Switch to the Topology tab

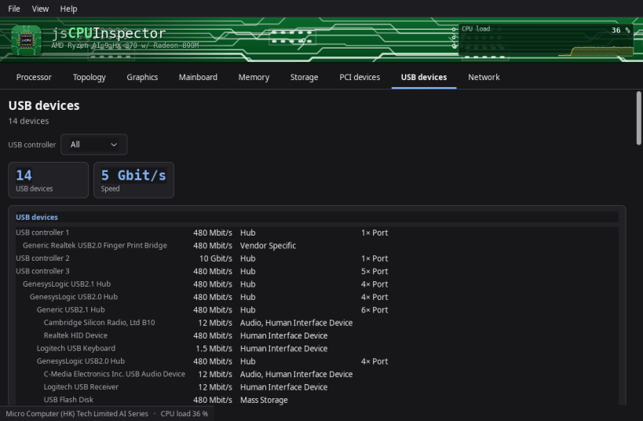tap(89, 77)
